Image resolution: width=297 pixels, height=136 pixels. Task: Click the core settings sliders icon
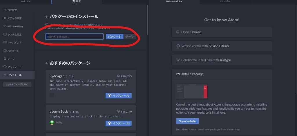click(x=5, y=10)
